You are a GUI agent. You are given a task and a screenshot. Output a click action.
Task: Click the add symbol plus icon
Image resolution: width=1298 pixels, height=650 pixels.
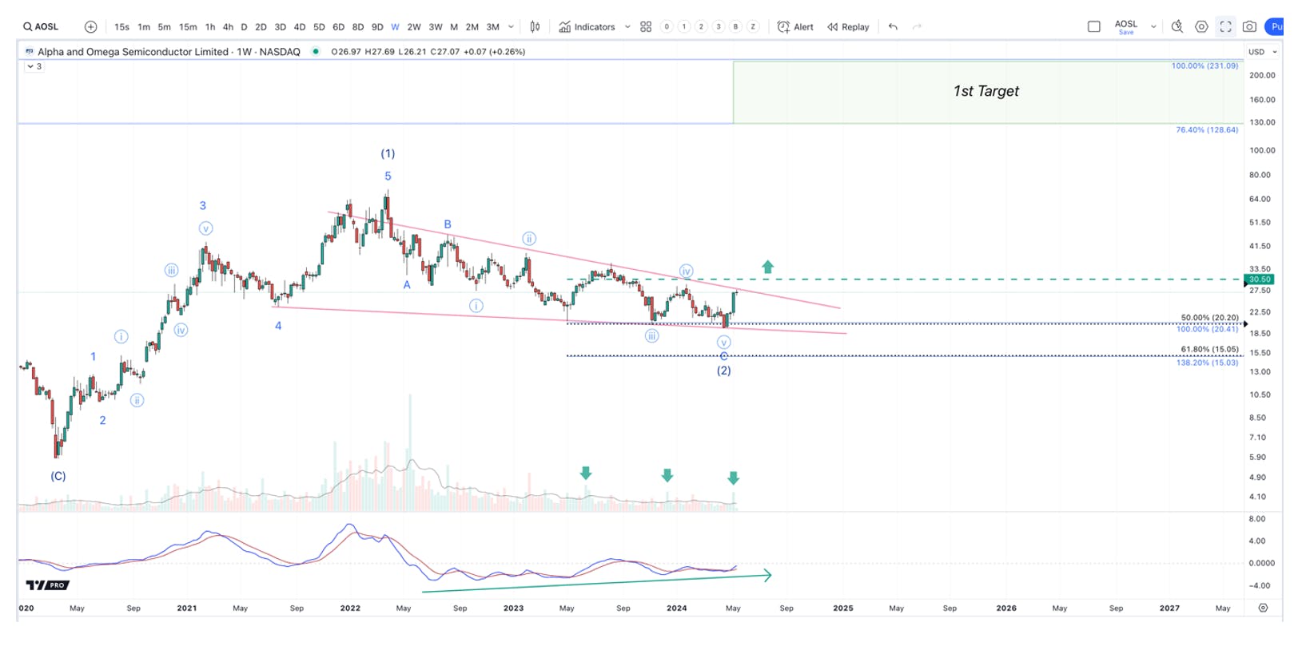(x=91, y=26)
